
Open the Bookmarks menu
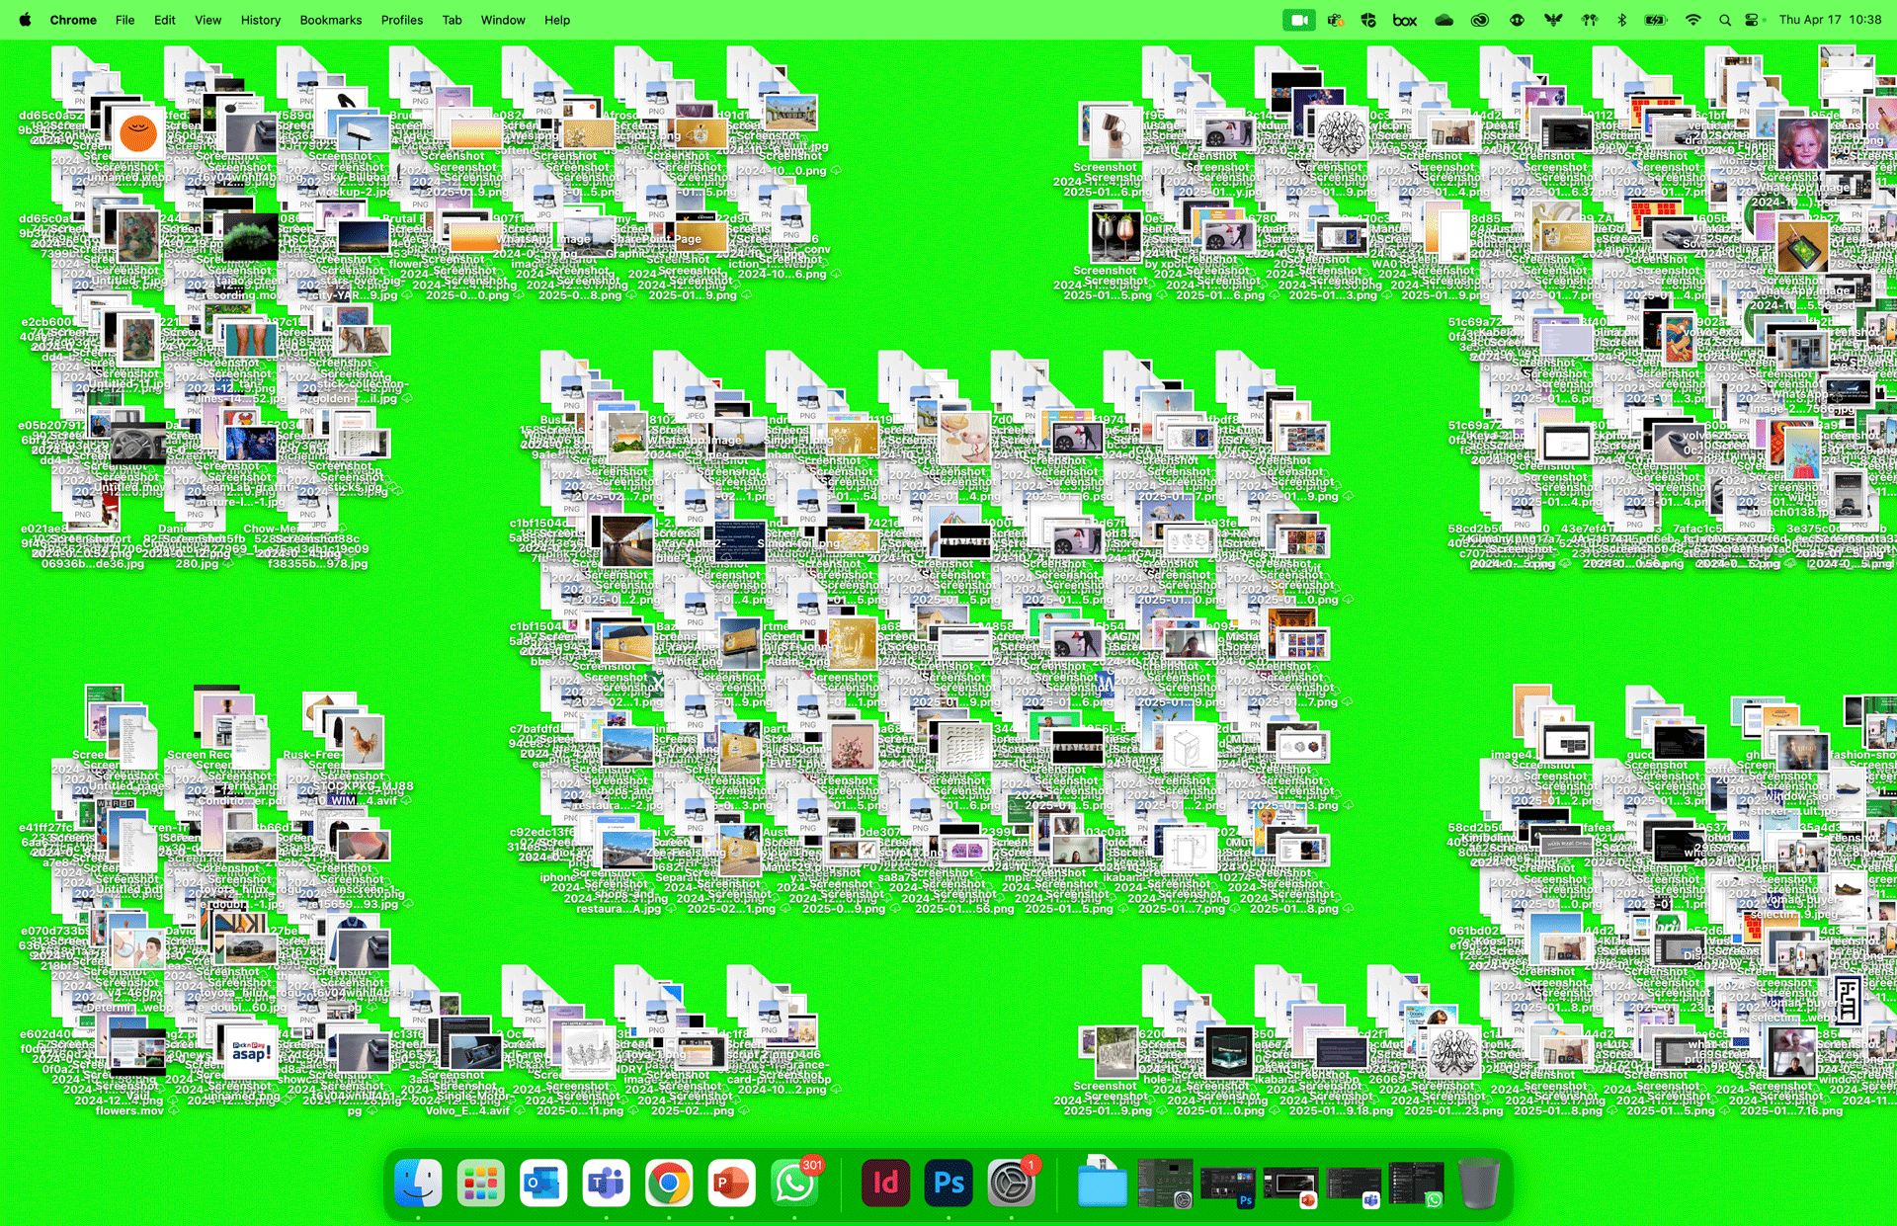click(330, 20)
